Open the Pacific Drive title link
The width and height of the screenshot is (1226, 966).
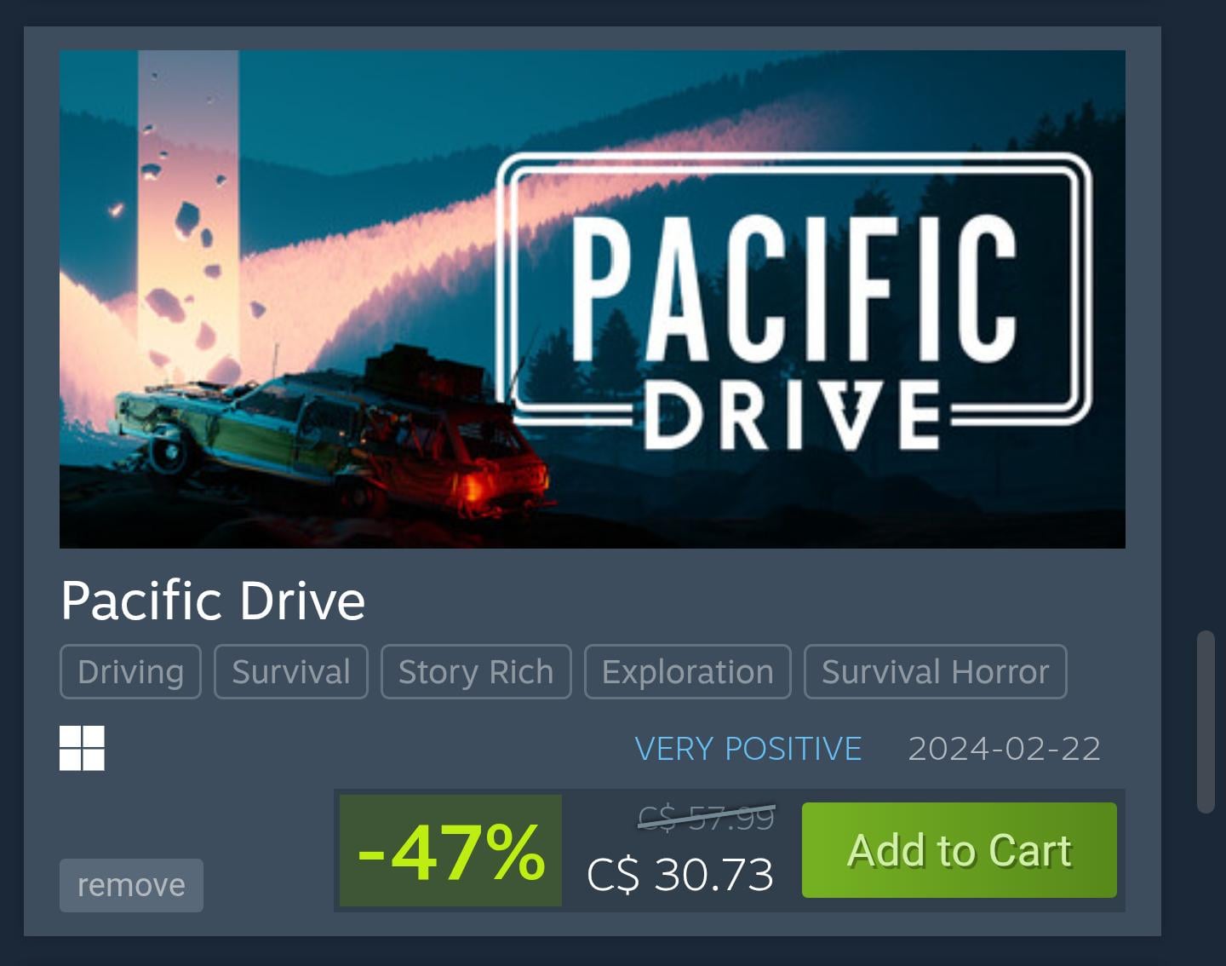coord(213,601)
